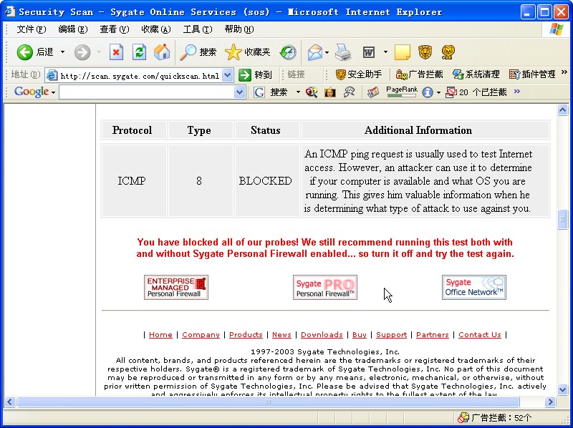The image size is (573, 428).
Task: Open the Search magnifier toolbar button
Action: [198, 52]
